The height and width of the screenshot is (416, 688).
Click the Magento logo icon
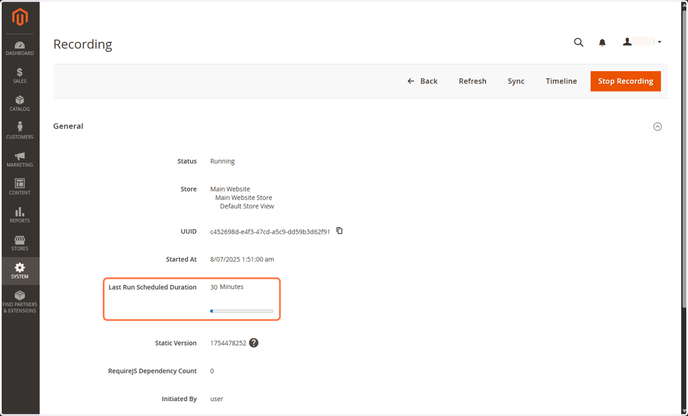point(20,18)
